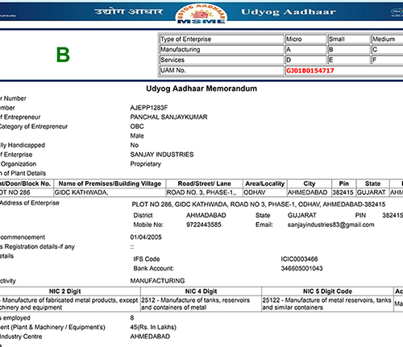Click the 25122 metal reservoirs cell
Viewport: 403px width, 347px height.
click(x=327, y=304)
